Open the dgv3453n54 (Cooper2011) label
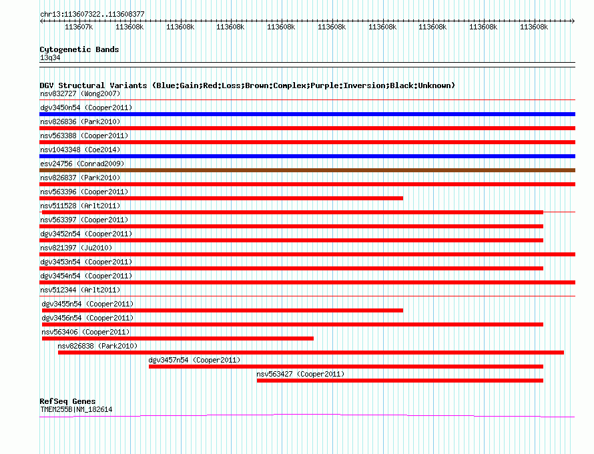Screen dimensions: 594x454 tap(86, 262)
